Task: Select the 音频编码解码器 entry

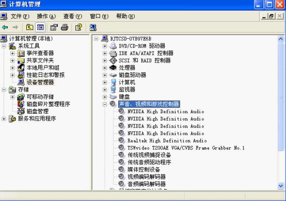Action: point(147,184)
